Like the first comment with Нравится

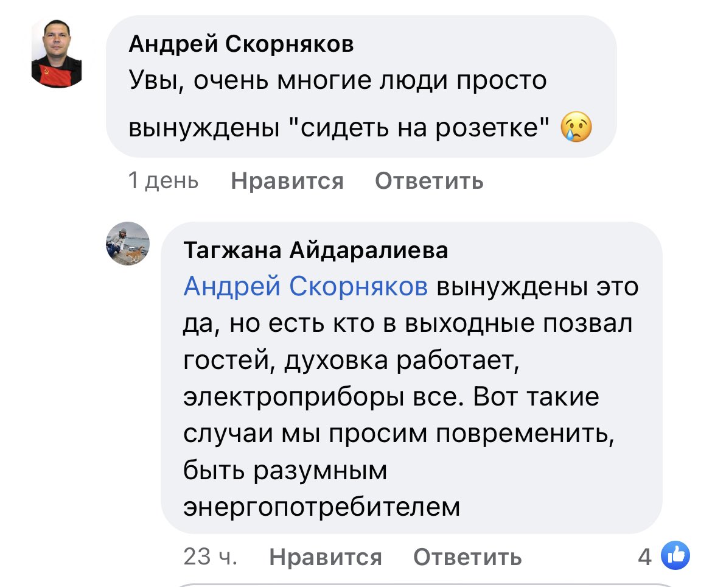point(287,180)
